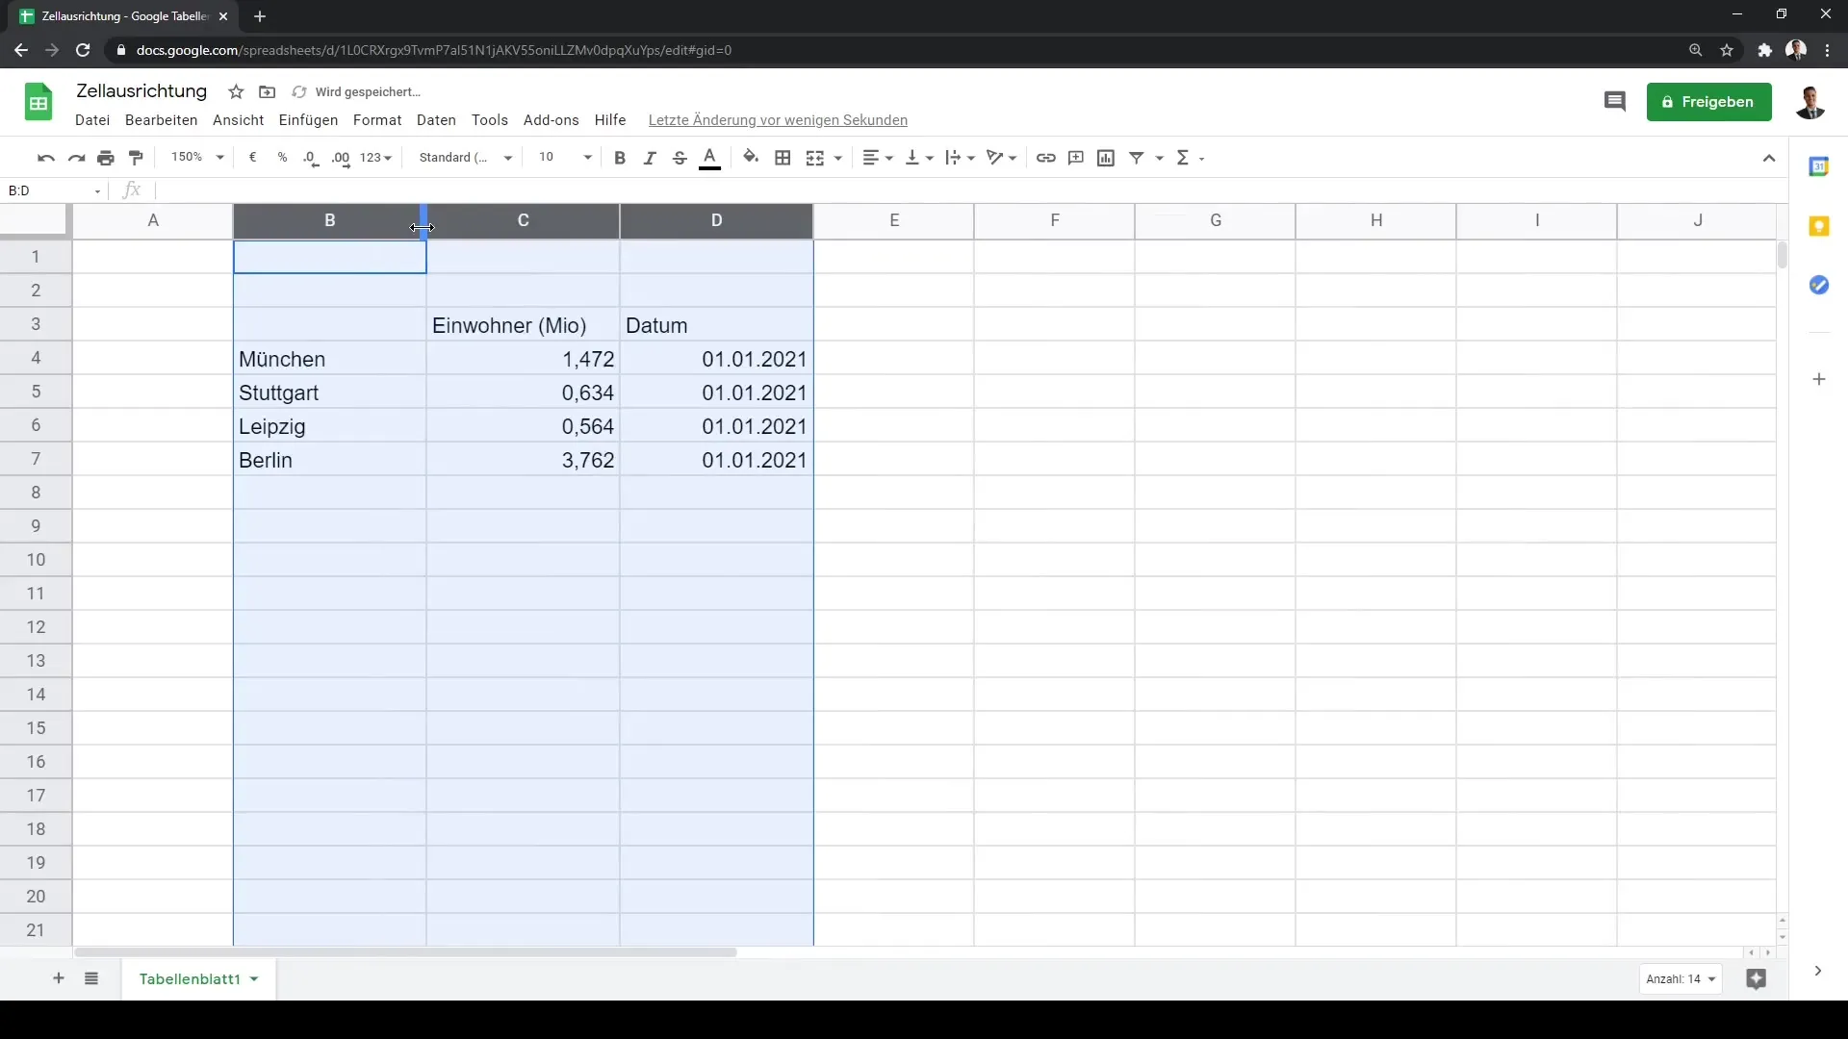Open Tabellenblatt1 tab options arrow
Screen dimensions: 1848x1039
click(x=254, y=979)
